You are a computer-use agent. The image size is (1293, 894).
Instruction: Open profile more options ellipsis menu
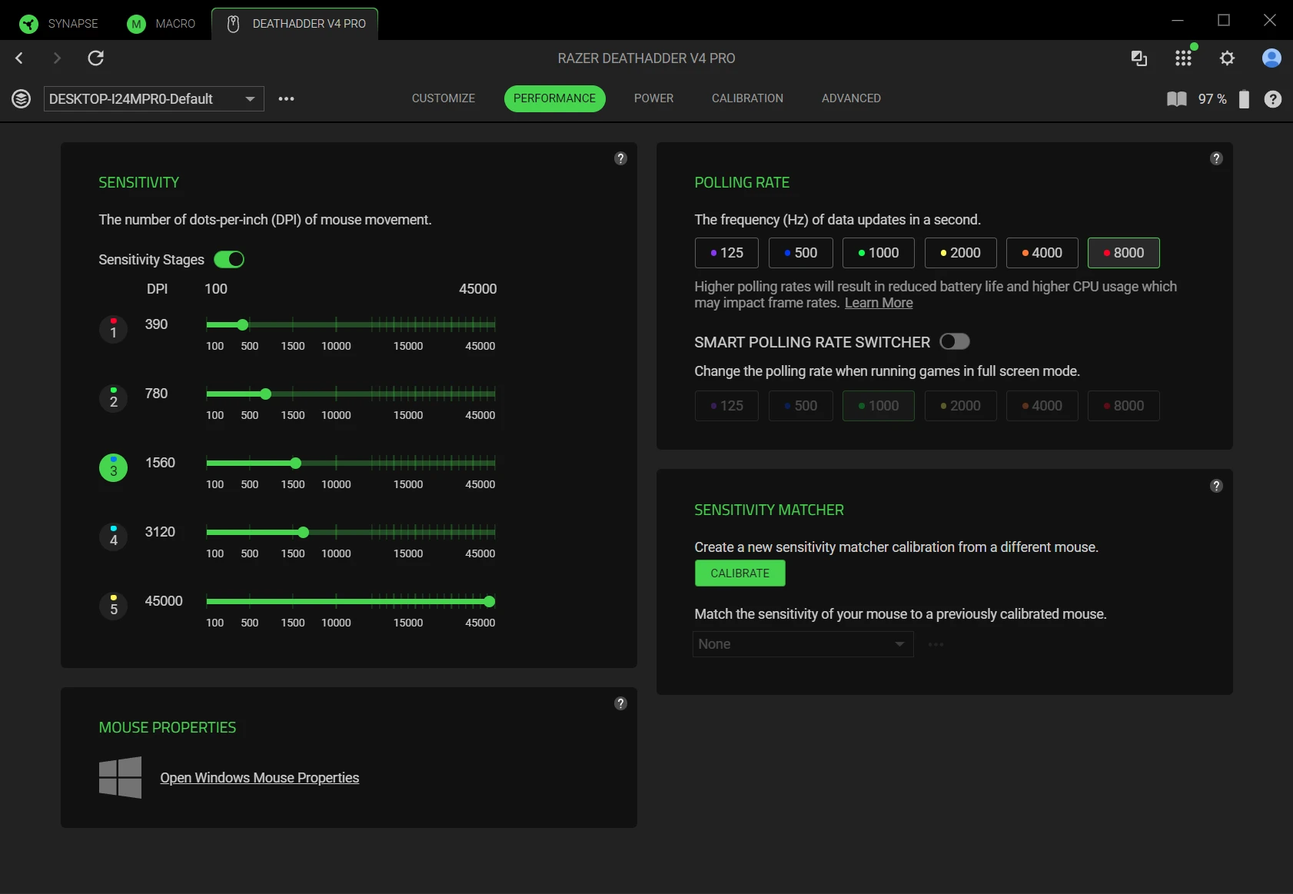(x=287, y=99)
